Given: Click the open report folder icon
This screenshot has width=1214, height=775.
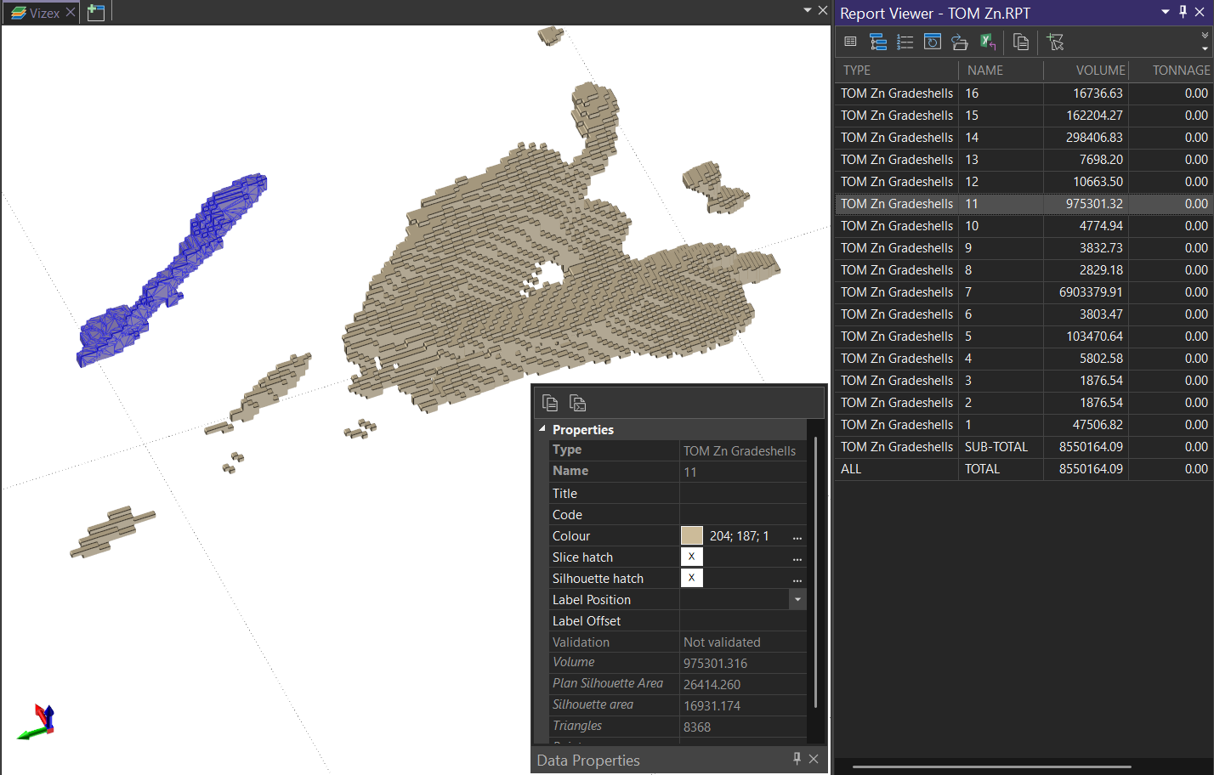Looking at the screenshot, I should (960, 42).
